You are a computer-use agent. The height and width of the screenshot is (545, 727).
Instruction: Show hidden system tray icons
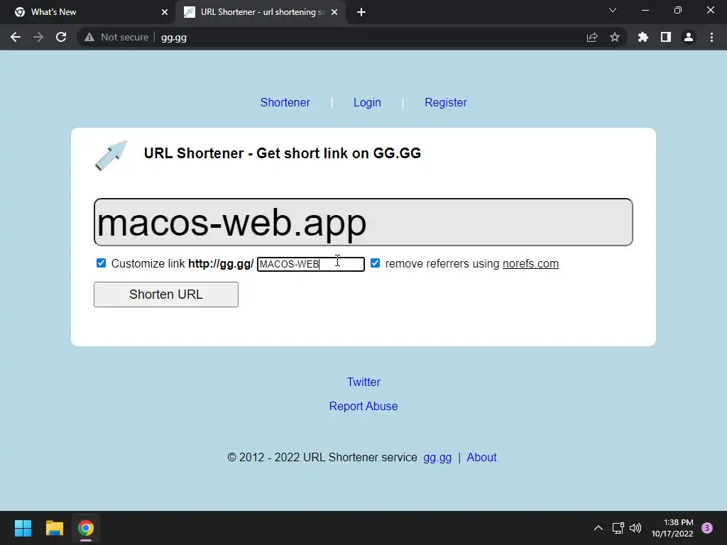(x=598, y=528)
